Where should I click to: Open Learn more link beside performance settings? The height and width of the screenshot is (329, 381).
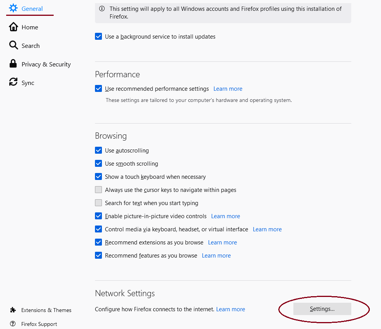click(x=228, y=89)
